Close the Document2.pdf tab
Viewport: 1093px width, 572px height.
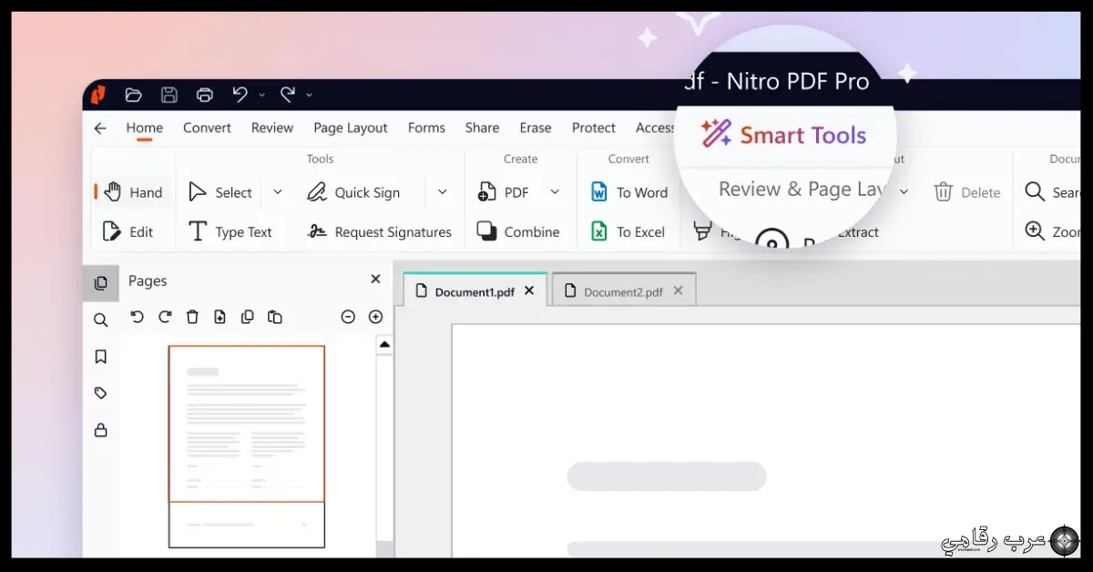tap(678, 291)
